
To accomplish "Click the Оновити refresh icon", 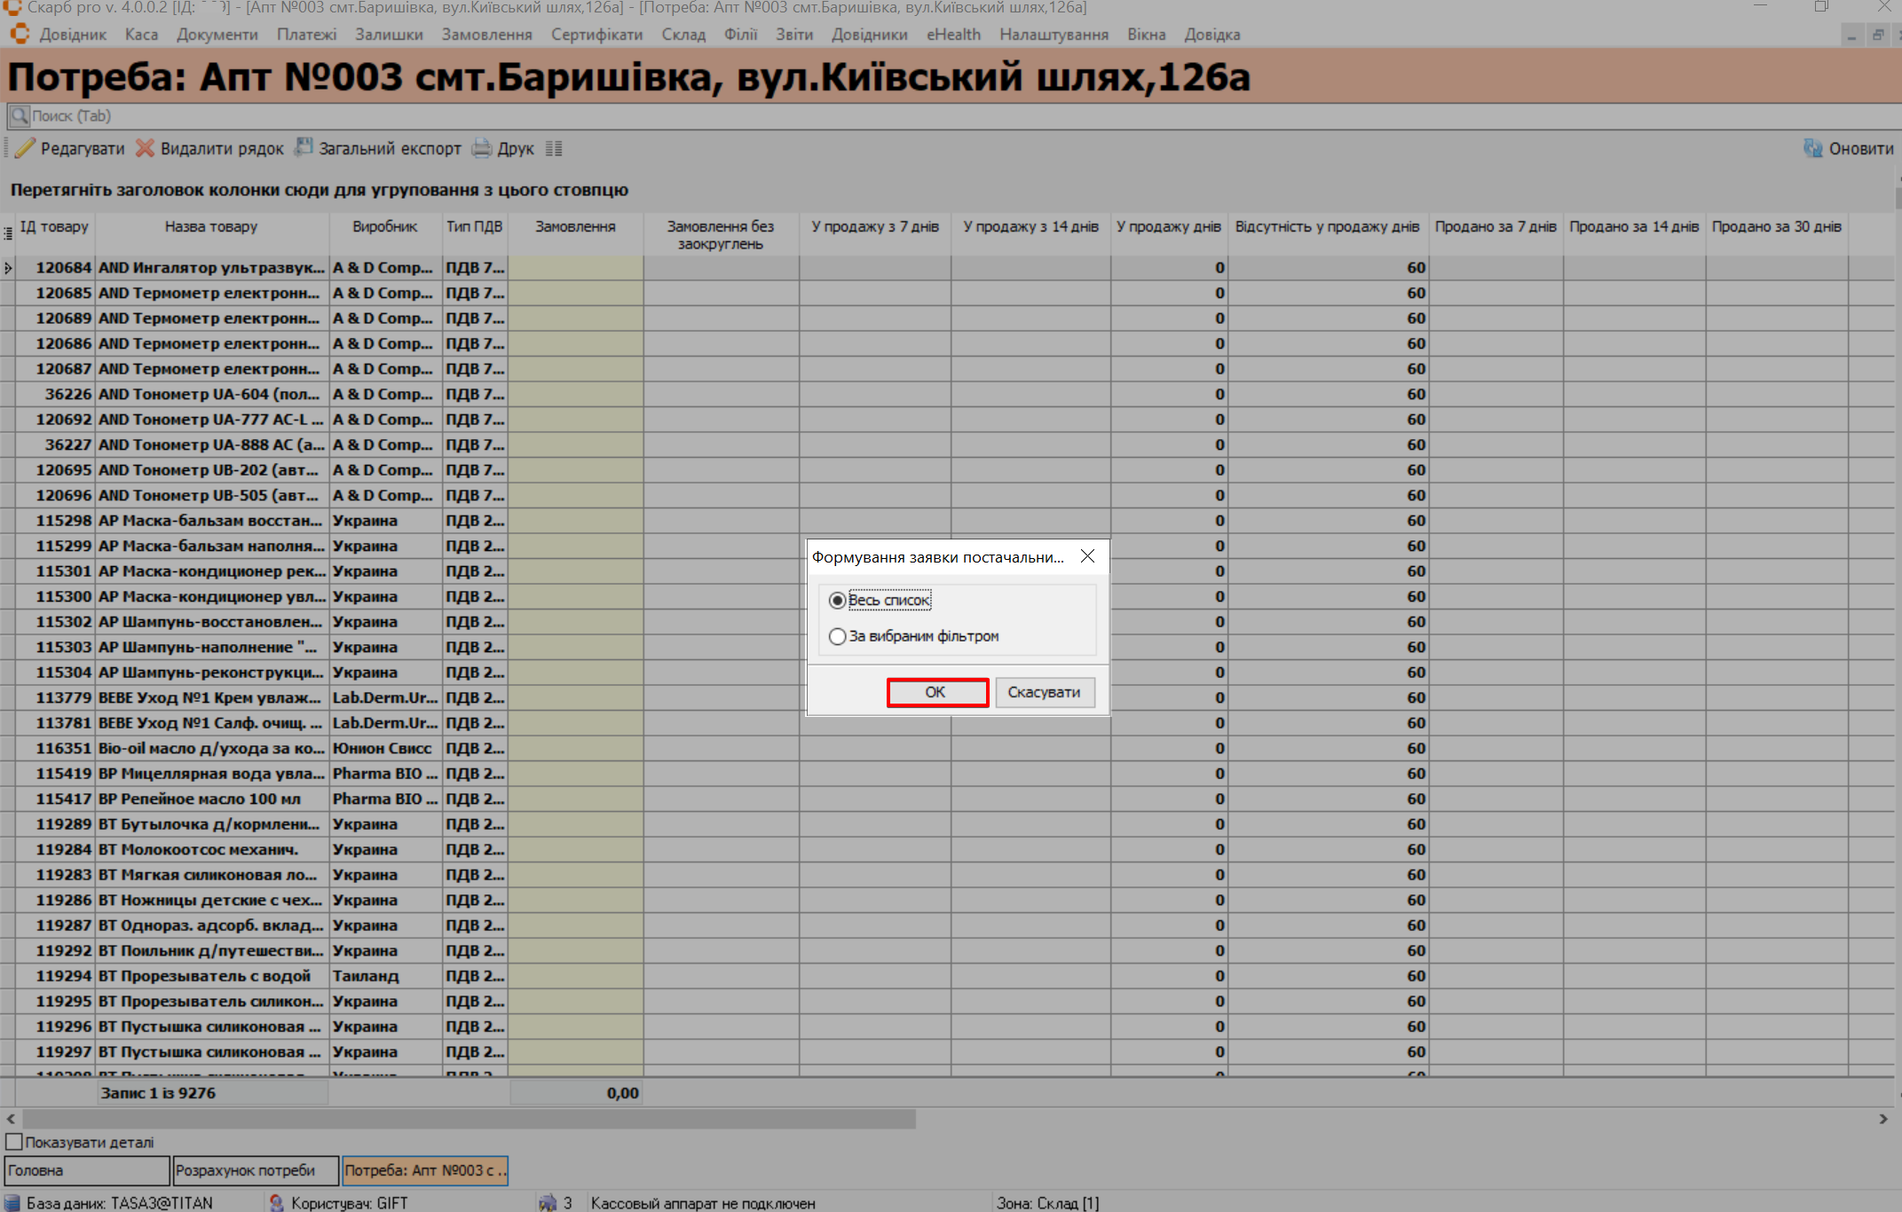I will coord(1812,148).
